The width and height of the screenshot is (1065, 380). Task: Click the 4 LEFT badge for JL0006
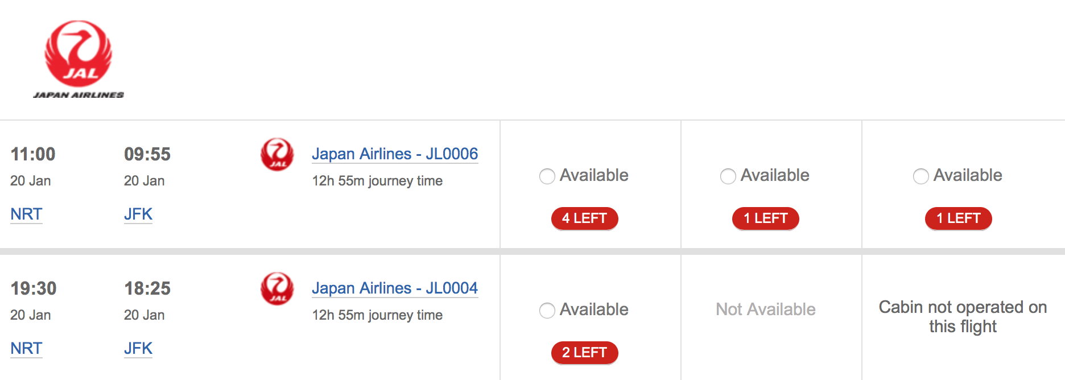(584, 218)
